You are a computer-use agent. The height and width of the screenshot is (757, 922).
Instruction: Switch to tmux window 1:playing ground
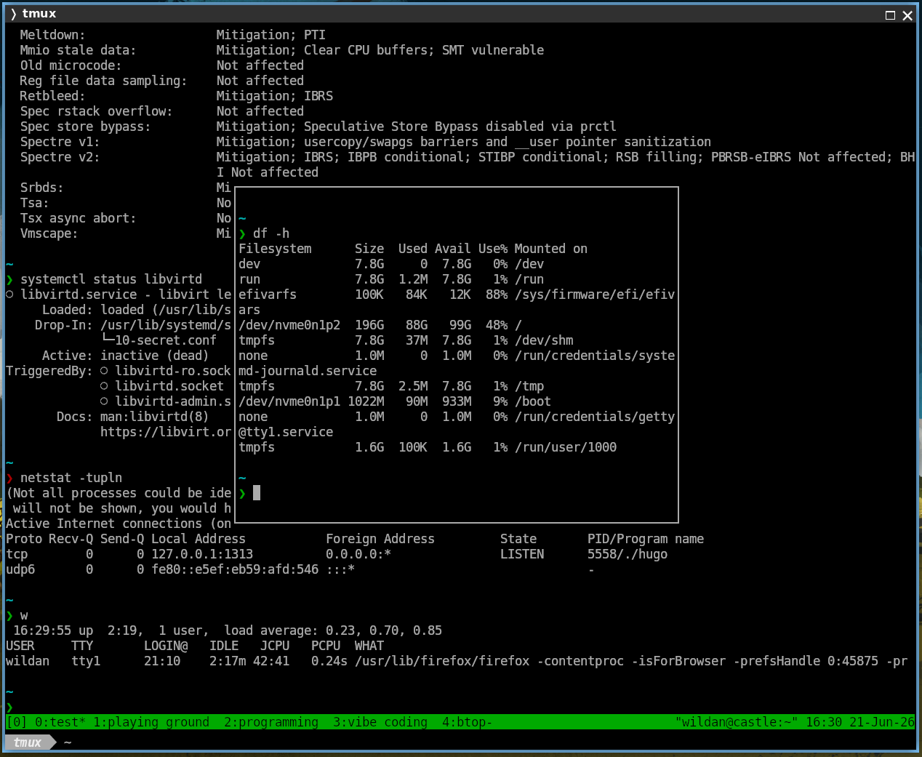151,722
